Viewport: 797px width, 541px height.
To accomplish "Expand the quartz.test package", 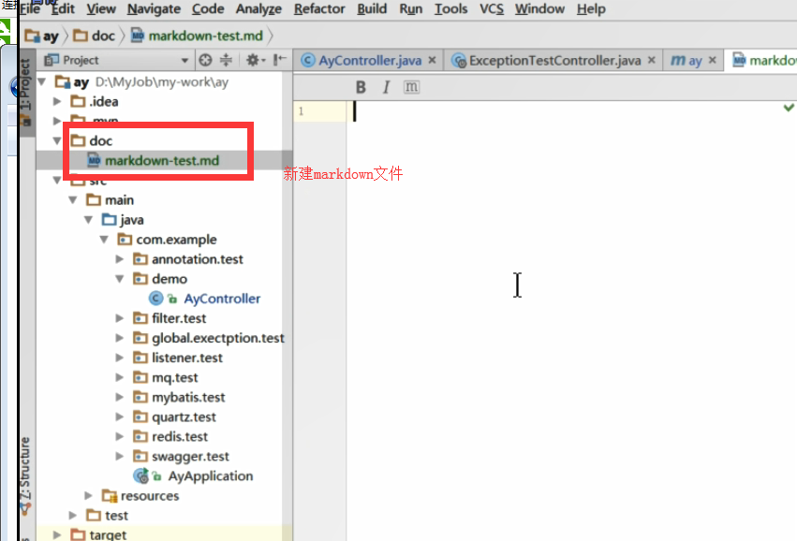I will [x=120, y=417].
